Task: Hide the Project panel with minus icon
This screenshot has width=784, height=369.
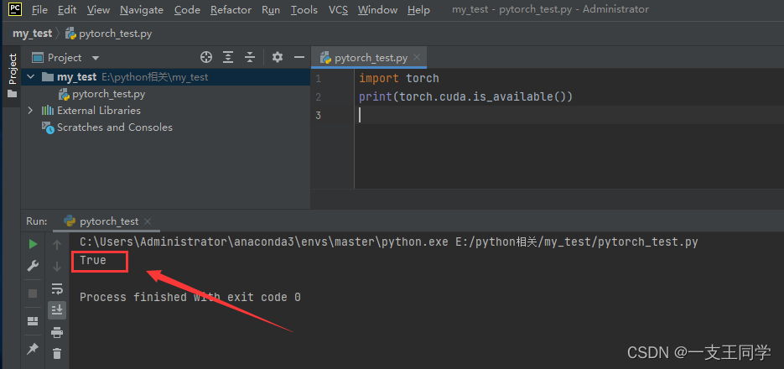Action: [299, 57]
